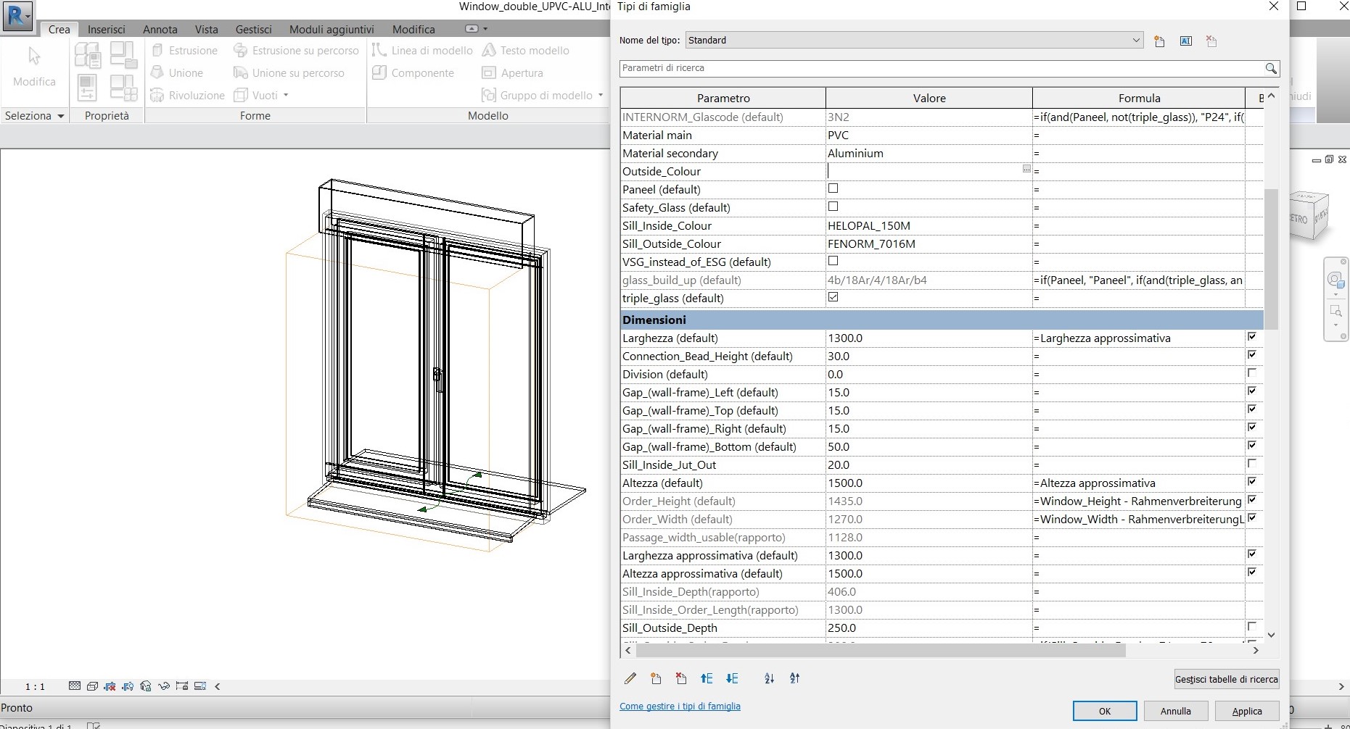1350x729 pixels.
Task: Disable the triple_glass checkbox
Action: point(833,297)
